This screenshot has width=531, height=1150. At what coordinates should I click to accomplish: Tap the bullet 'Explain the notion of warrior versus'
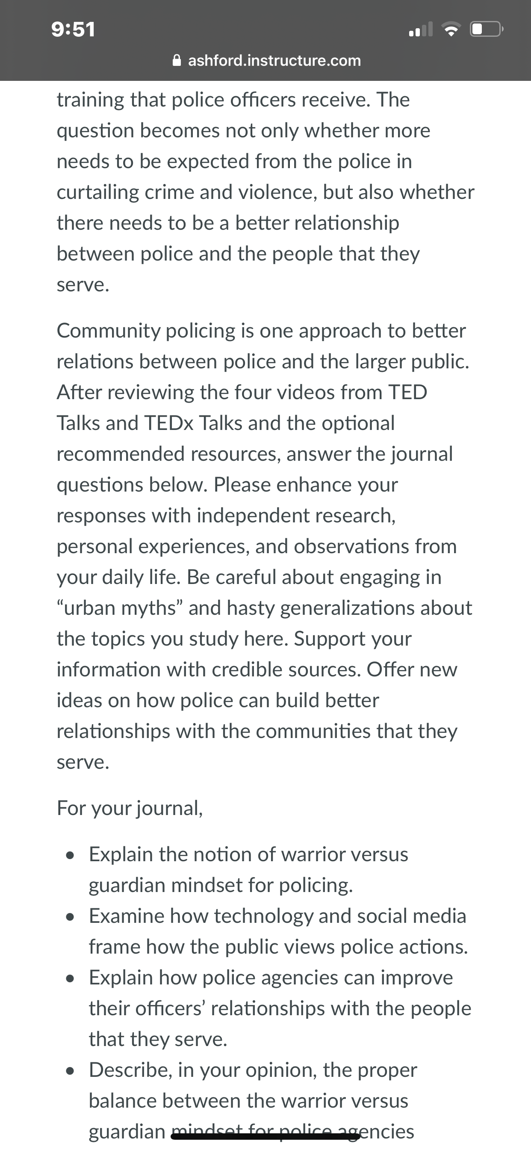click(248, 854)
